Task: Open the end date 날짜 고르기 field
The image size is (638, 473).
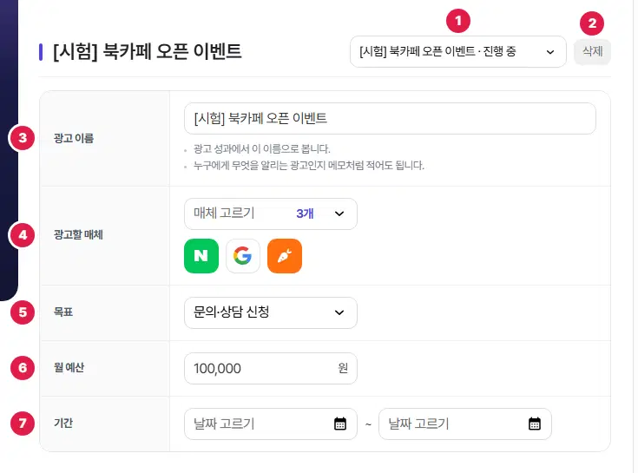Action: point(465,424)
